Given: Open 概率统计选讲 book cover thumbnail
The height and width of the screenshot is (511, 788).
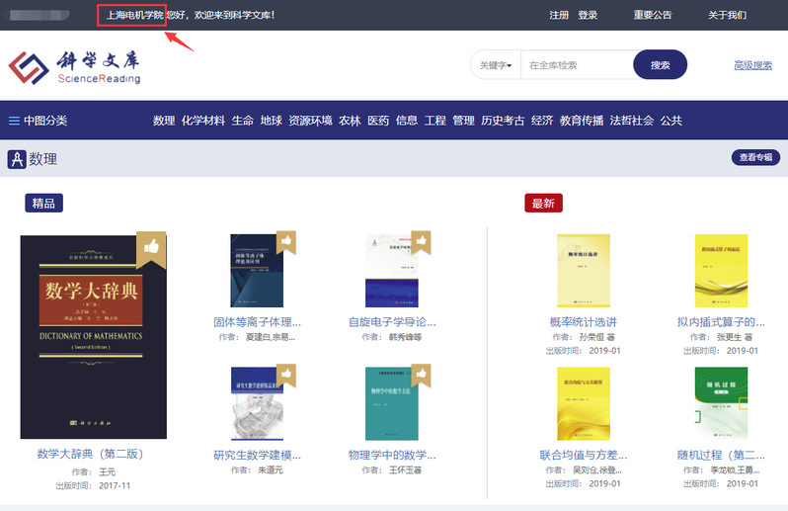Looking at the screenshot, I should (583, 270).
